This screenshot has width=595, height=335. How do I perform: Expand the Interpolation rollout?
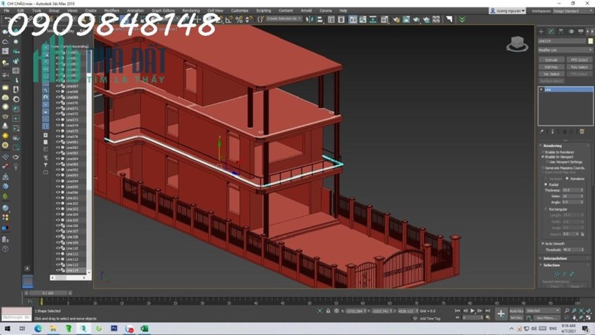[555, 258]
